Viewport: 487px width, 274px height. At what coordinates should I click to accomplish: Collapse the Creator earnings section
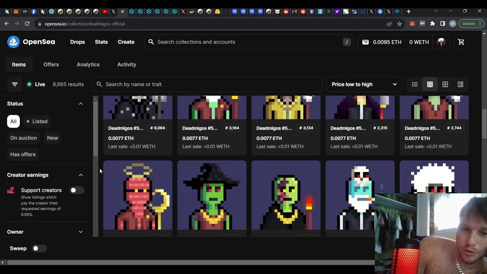click(x=81, y=175)
